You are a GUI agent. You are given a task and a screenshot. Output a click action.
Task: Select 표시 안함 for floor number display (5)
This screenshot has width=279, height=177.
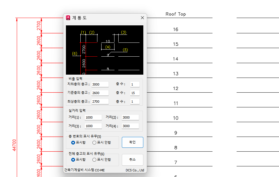pyautogui.click(x=94, y=142)
